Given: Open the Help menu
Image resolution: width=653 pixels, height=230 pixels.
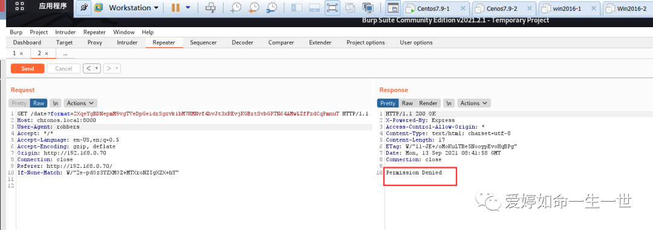Looking at the screenshot, I should pyautogui.click(x=148, y=32).
